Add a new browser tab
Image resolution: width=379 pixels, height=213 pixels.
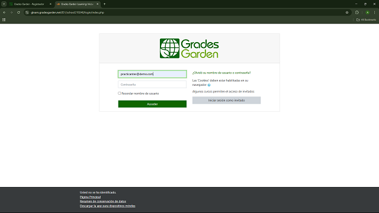pyautogui.click(x=104, y=4)
